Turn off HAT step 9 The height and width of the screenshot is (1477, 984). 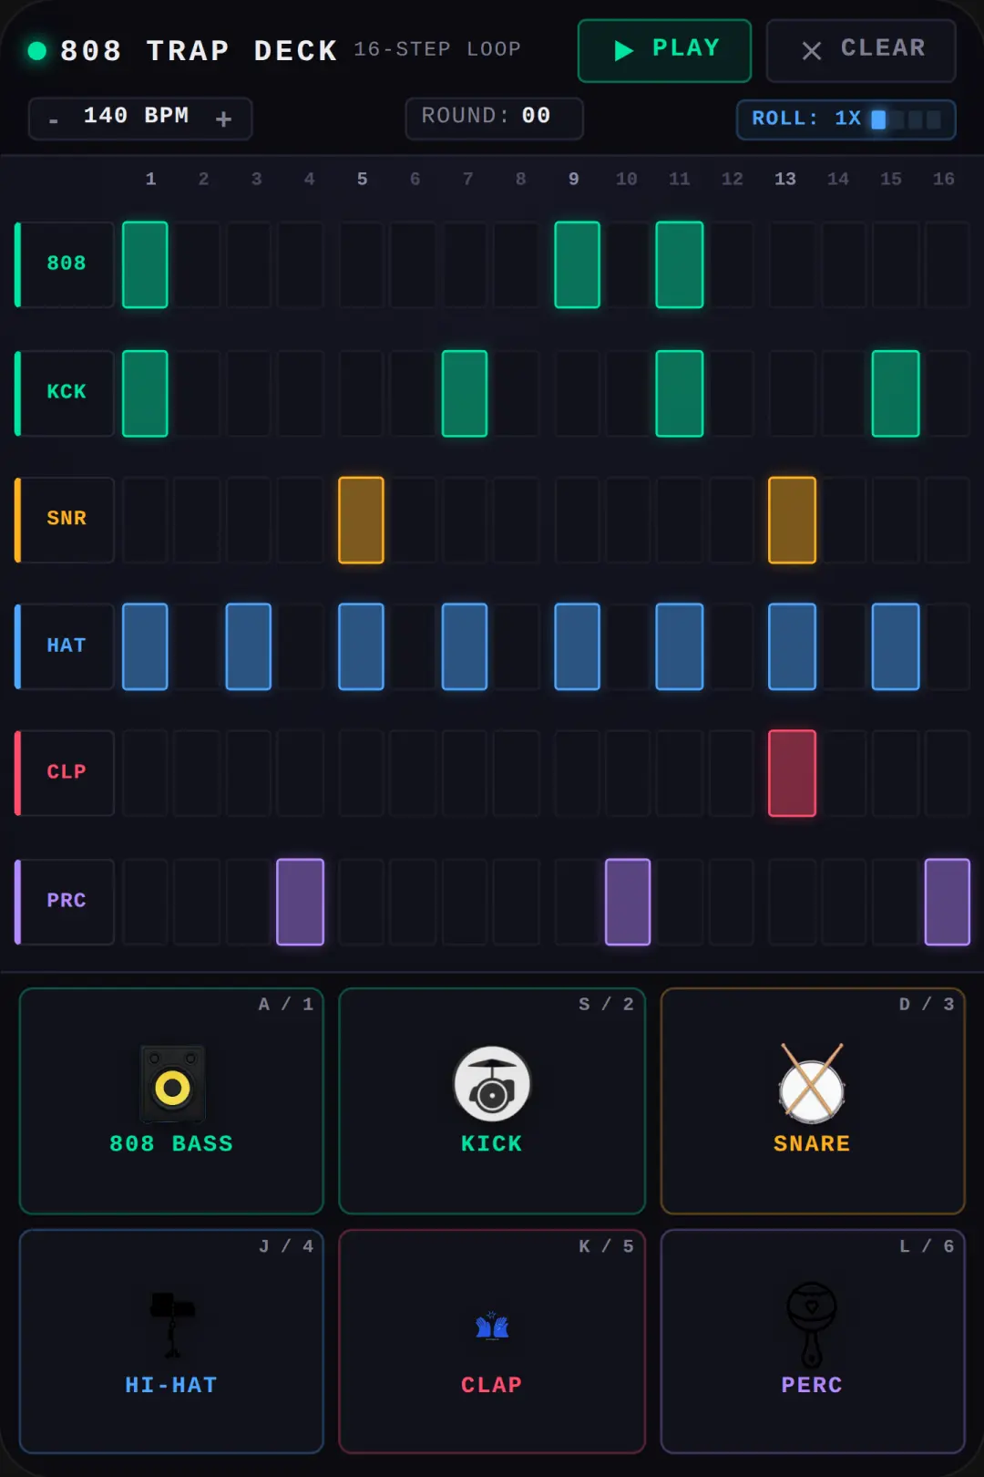pyautogui.click(x=578, y=646)
